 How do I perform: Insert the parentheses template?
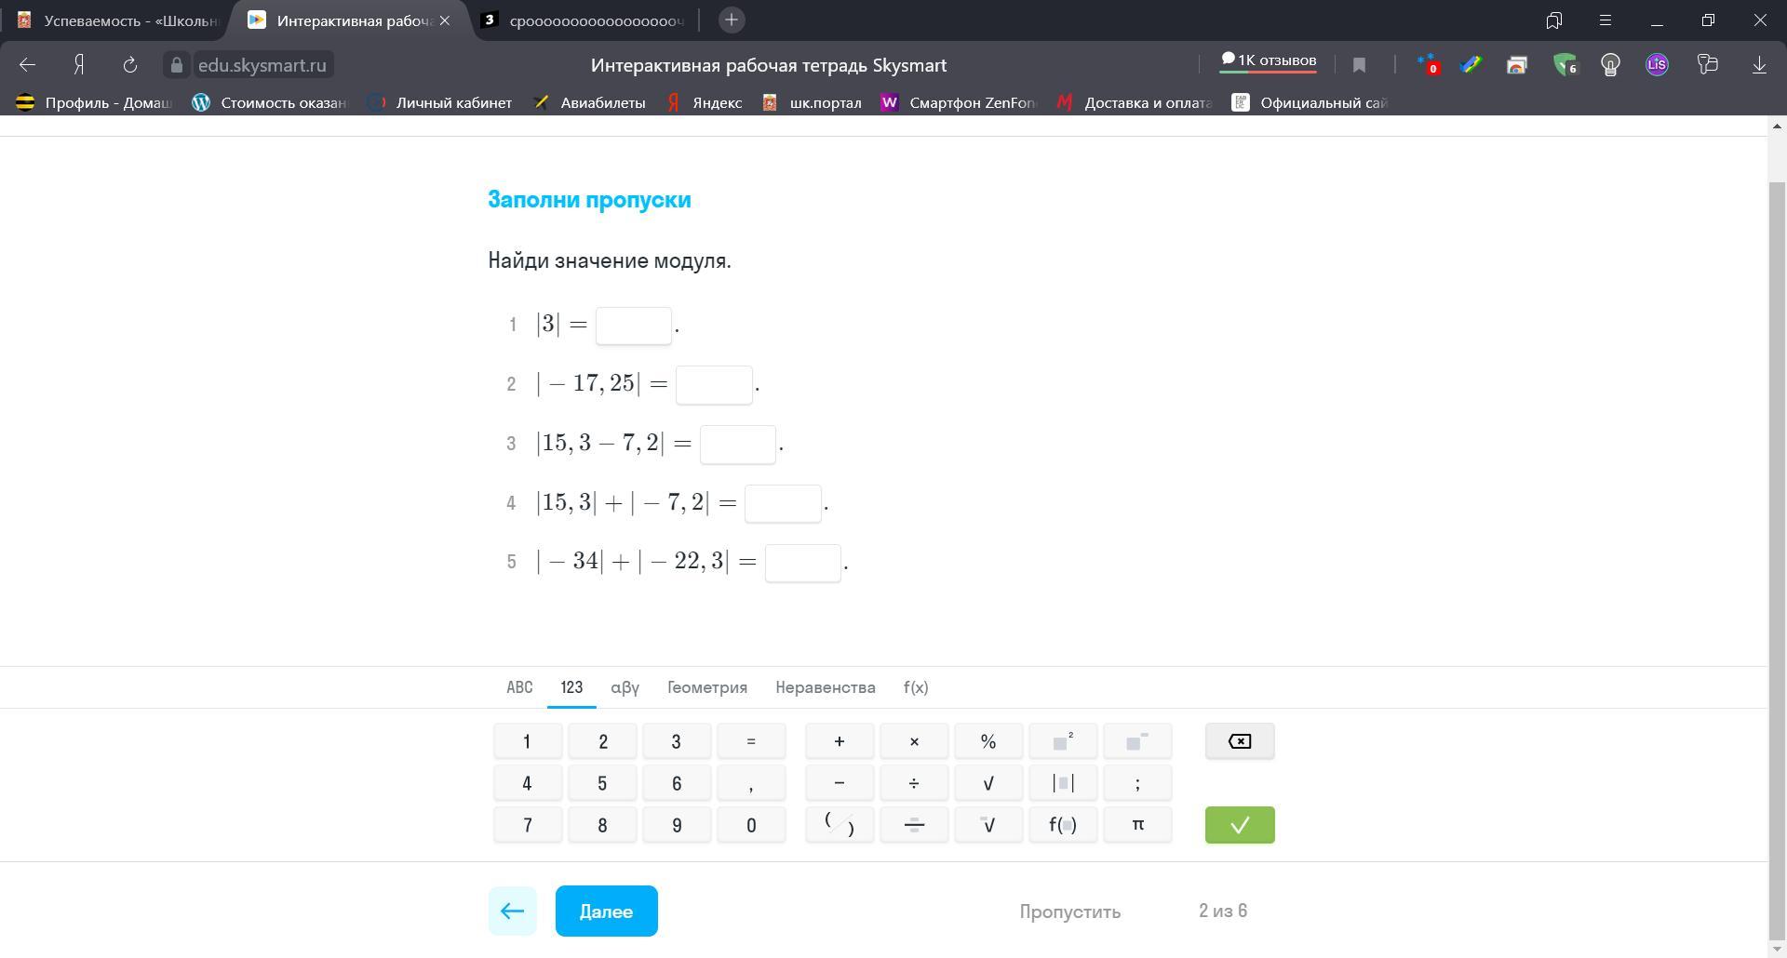pyautogui.click(x=840, y=825)
